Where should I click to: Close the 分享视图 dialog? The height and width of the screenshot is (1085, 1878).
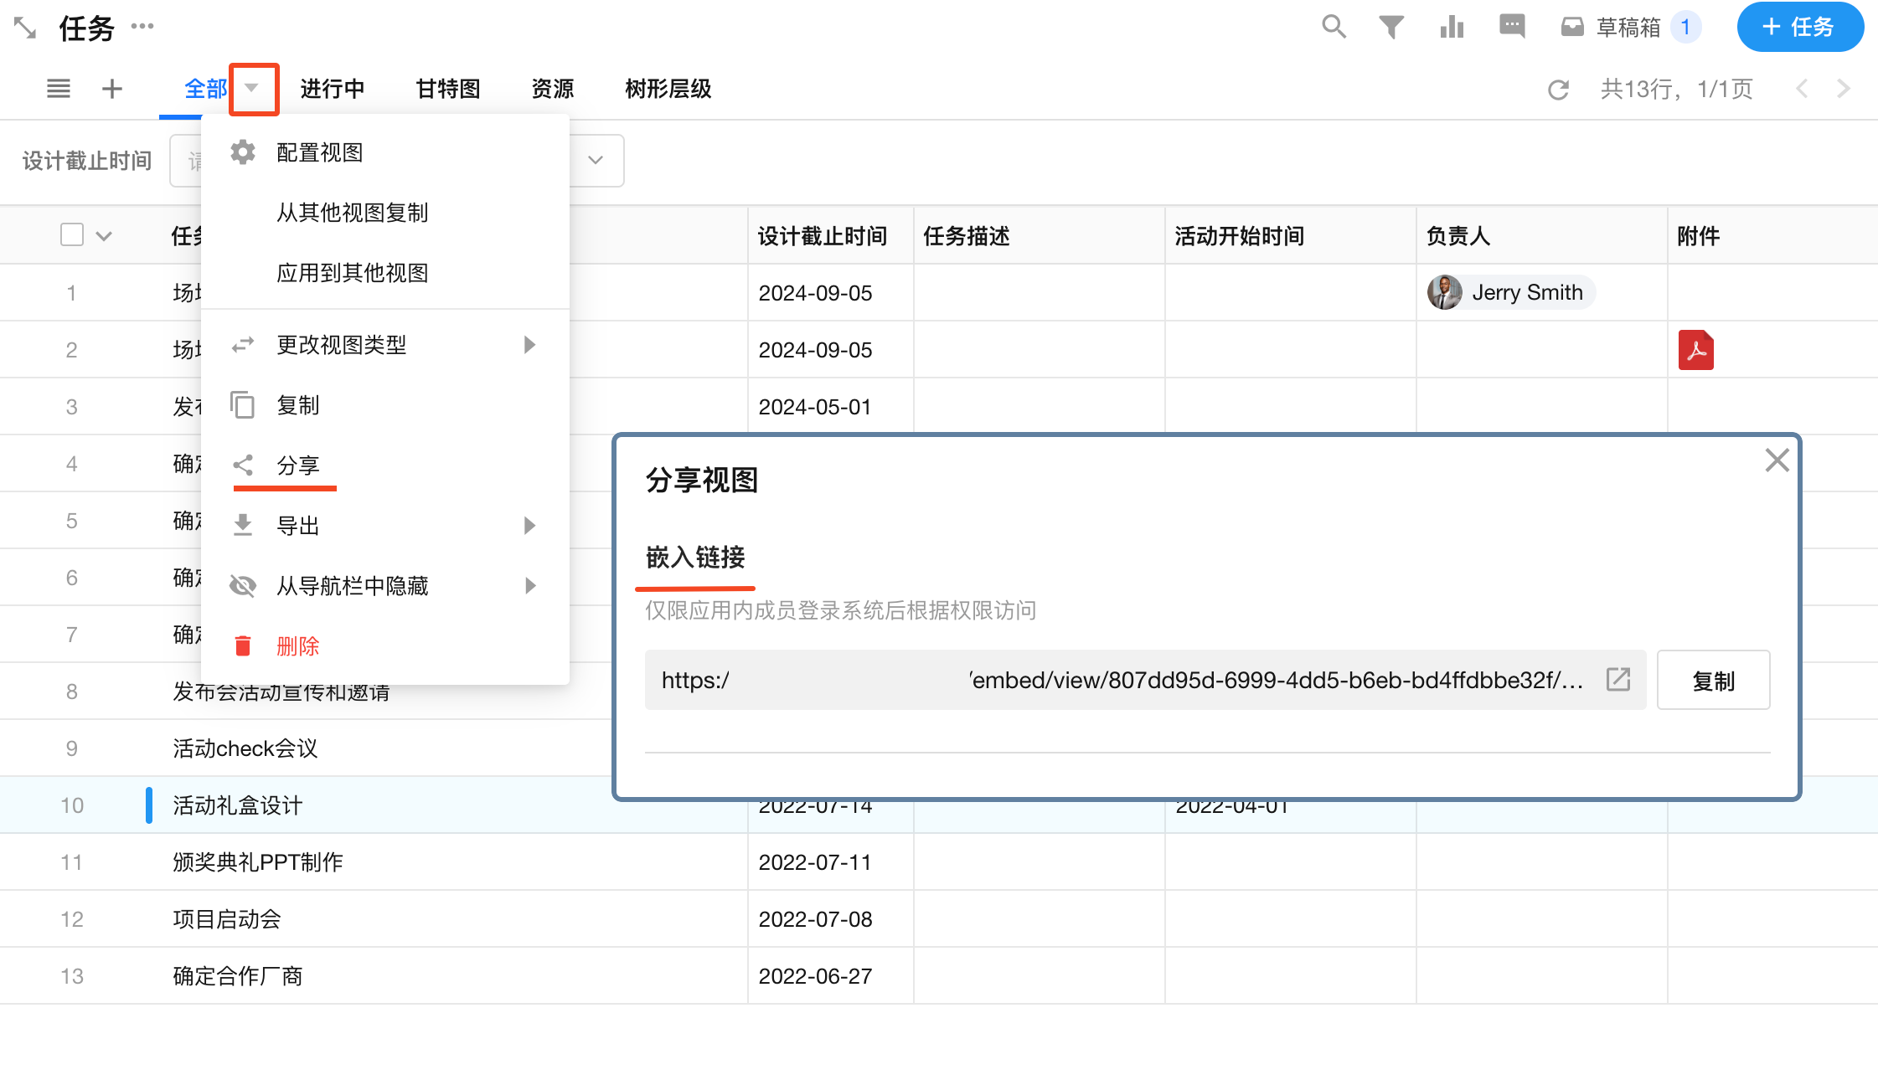tap(1777, 460)
